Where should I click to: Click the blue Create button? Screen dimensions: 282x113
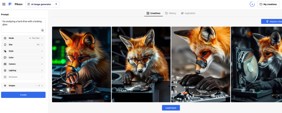pyautogui.click(x=23, y=95)
